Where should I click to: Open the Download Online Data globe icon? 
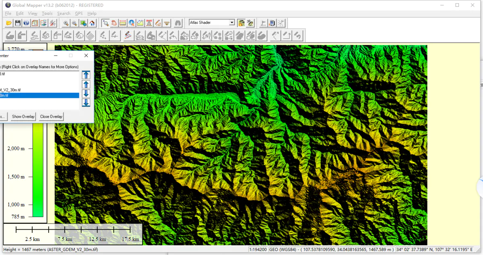[x=26, y=23]
